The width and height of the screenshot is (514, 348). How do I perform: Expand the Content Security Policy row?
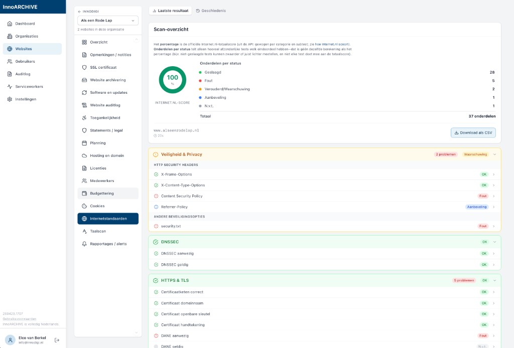[x=493, y=196]
